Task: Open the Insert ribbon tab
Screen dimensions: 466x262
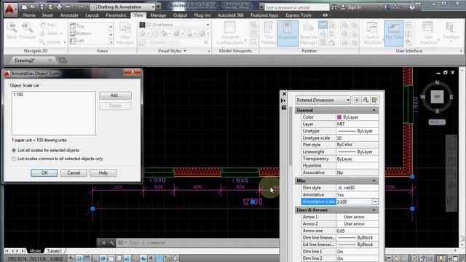Action: pyautogui.click(x=47, y=15)
